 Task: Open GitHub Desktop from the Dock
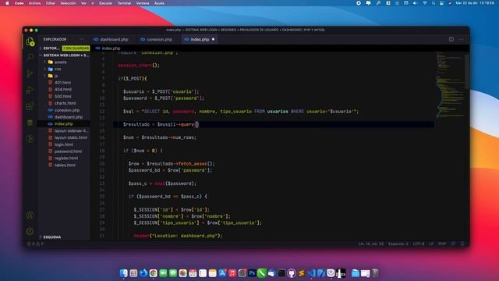coord(291,273)
